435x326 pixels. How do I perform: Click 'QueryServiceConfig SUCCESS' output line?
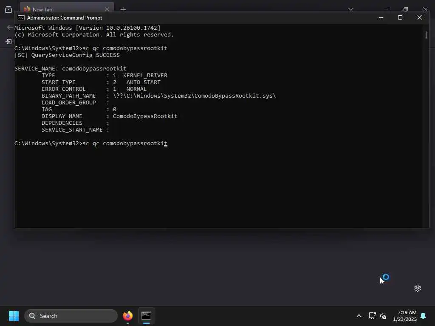[x=67, y=55]
